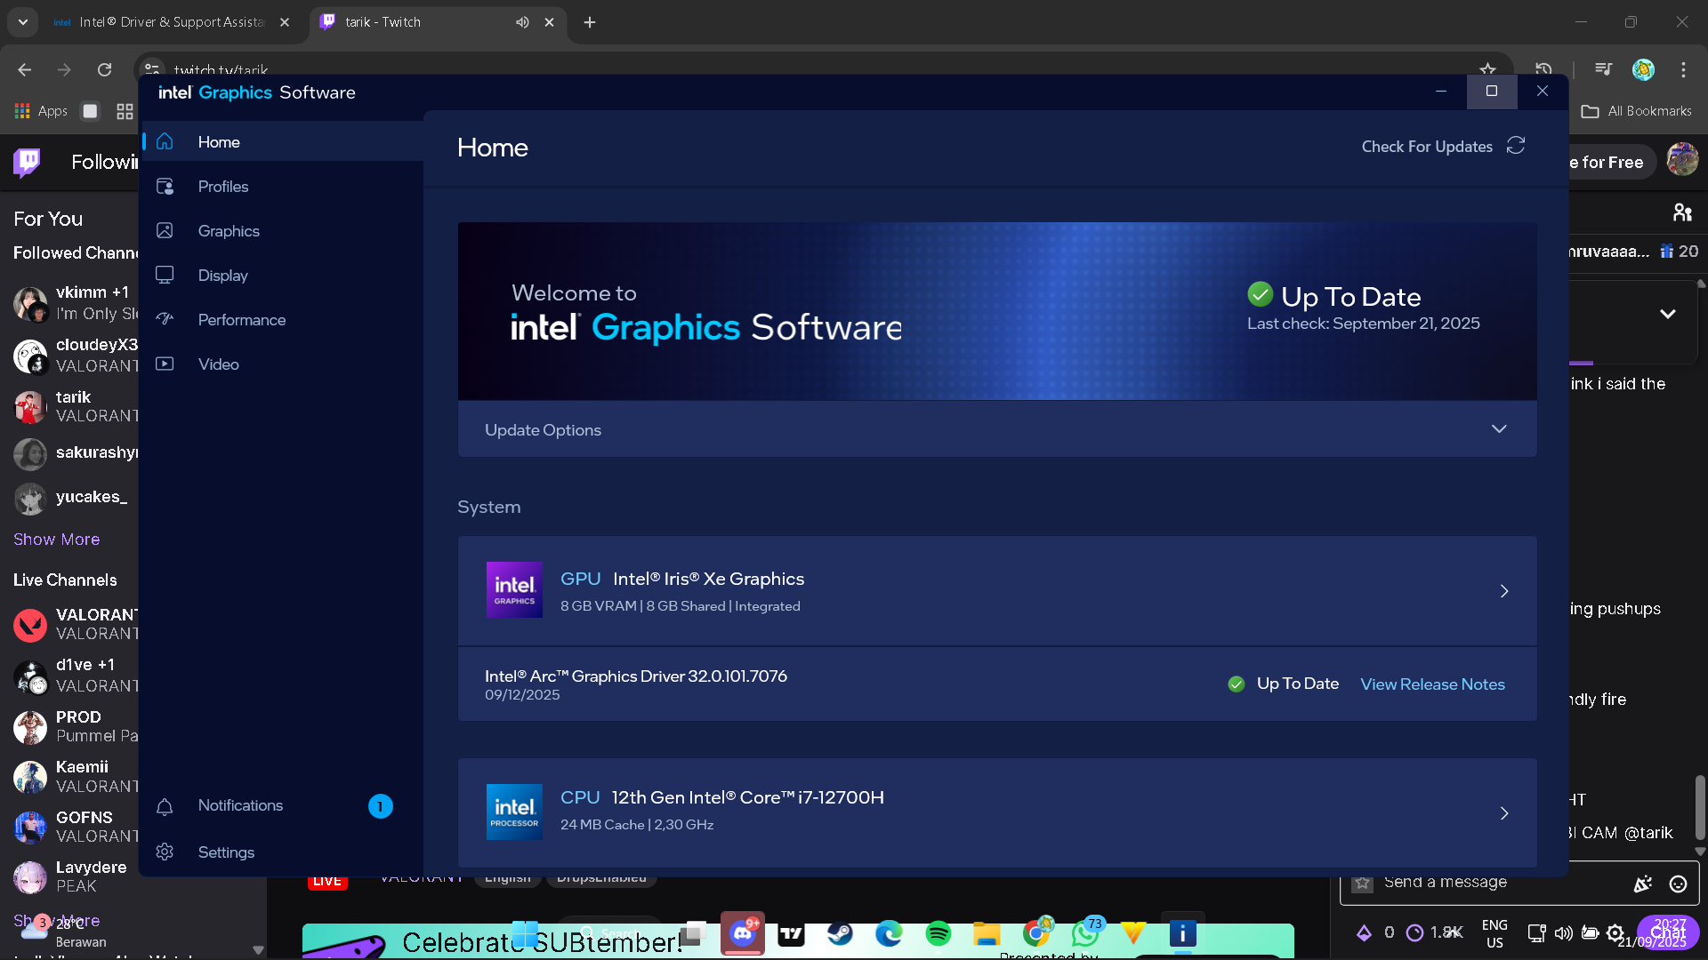1708x960 pixels.
Task: Click the Display monitor icon
Action: (x=165, y=276)
